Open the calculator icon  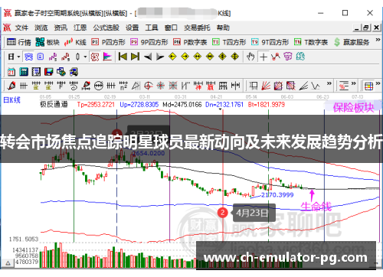pyautogui.click(x=24, y=72)
